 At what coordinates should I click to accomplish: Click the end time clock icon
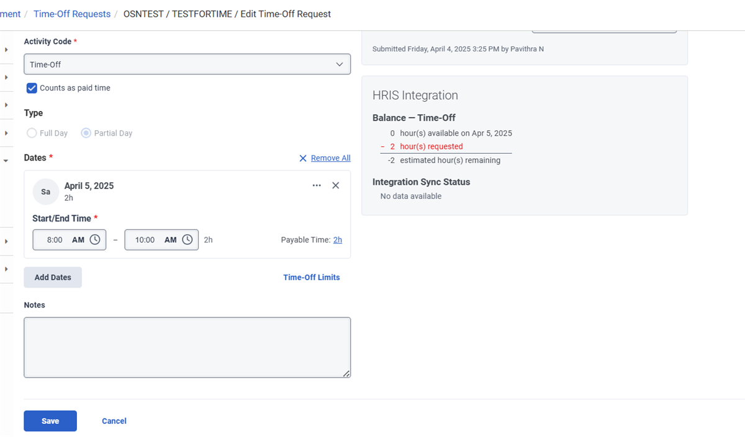click(x=187, y=240)
